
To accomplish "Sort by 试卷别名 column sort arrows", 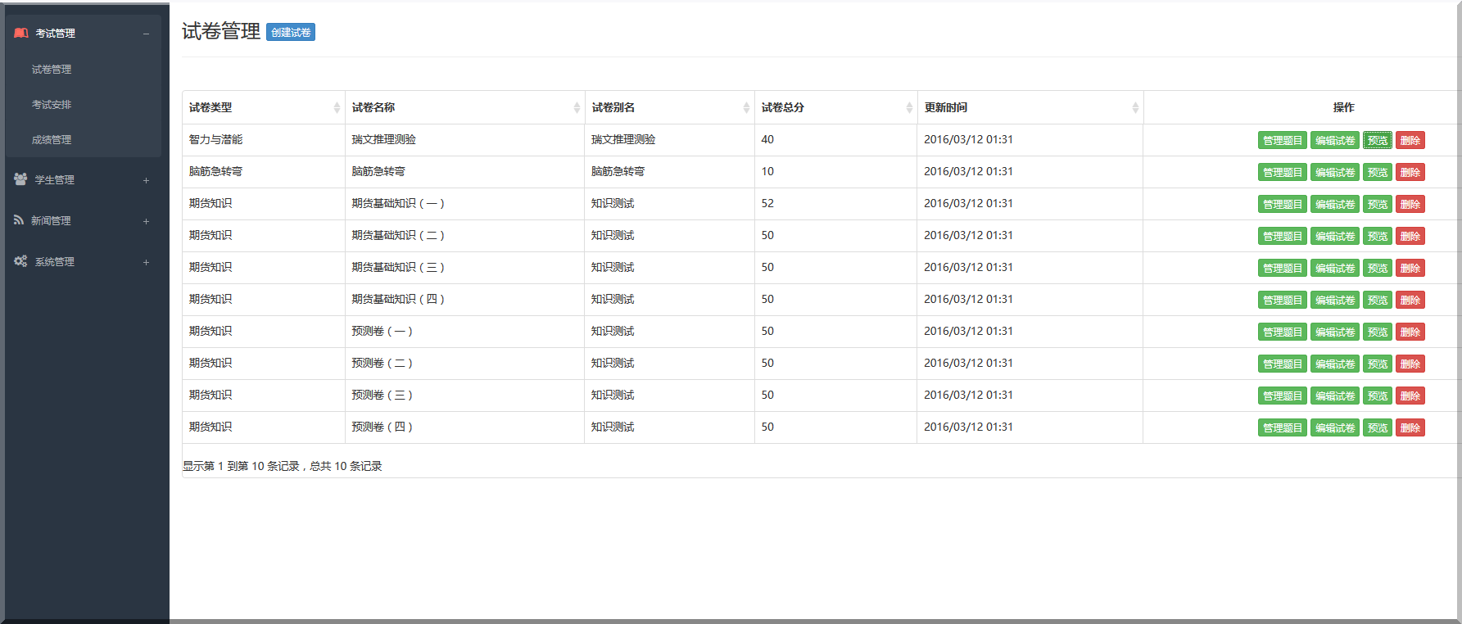I will tap(746, 108).
